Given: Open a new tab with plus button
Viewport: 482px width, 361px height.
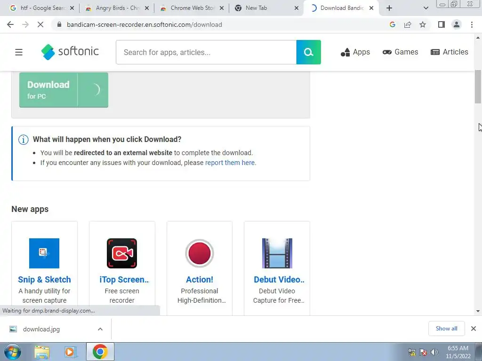Looking at the screenshot, I should pos(389,8).
